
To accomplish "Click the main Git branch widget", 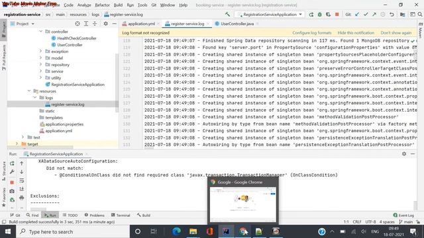I will 406,222.
